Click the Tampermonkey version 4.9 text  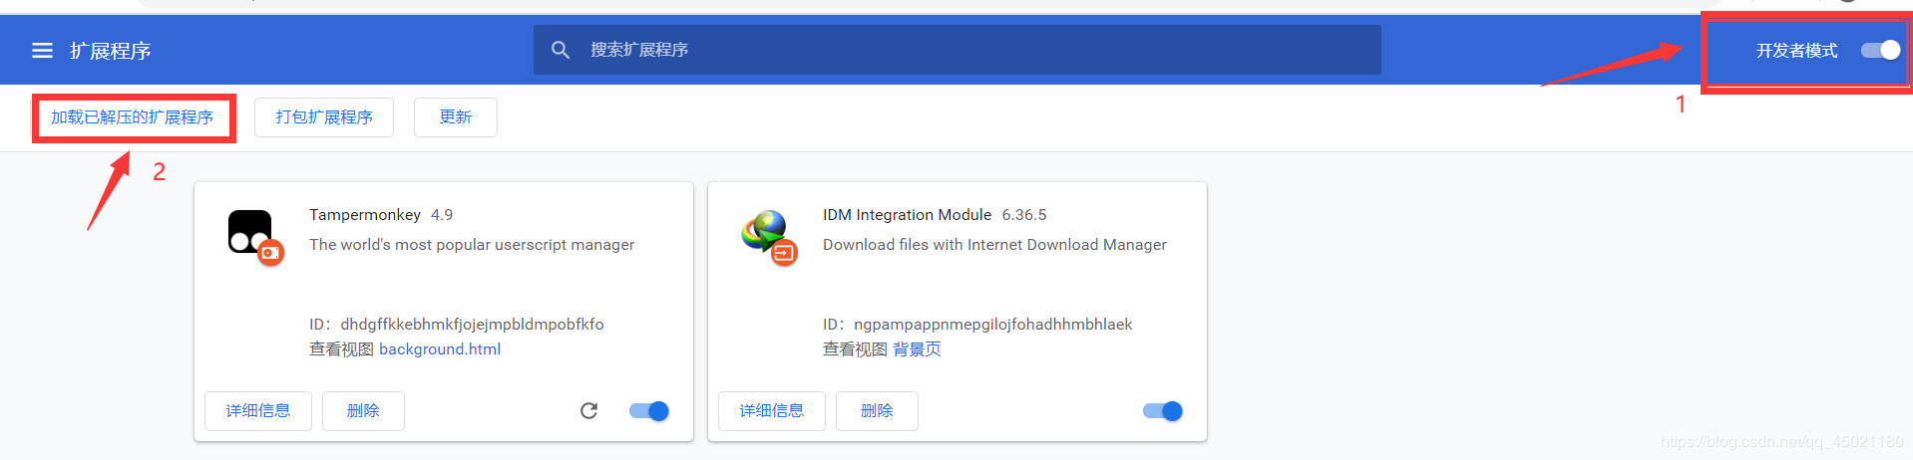[x=442, y=215]
